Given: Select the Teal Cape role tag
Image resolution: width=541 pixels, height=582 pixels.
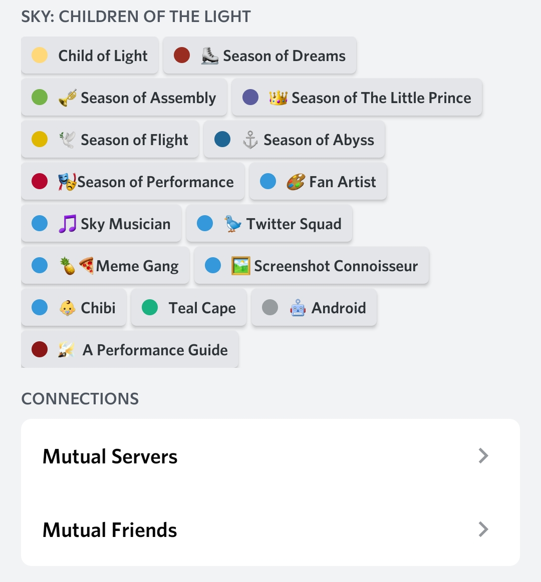Looking at the screenshot, I should tap(189, 308).
